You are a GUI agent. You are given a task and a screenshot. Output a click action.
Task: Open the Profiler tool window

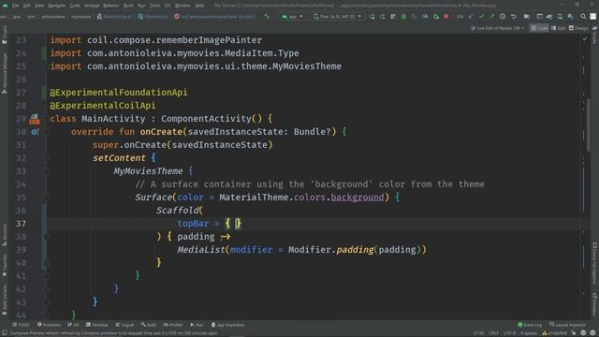[173, 325]
